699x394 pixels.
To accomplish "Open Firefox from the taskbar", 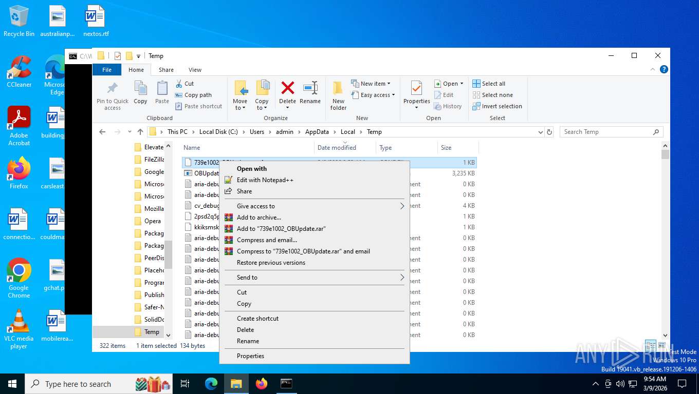I will [262, 384].
